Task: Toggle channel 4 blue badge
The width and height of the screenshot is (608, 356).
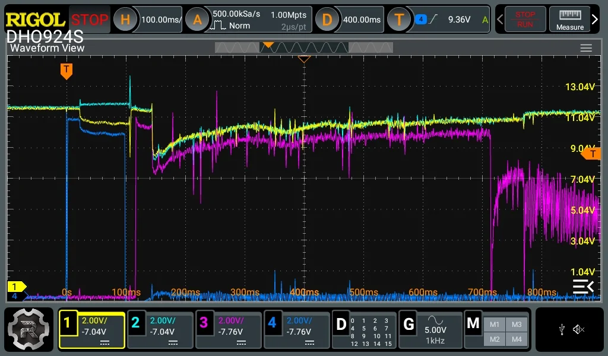Action: tap(272, 323)
